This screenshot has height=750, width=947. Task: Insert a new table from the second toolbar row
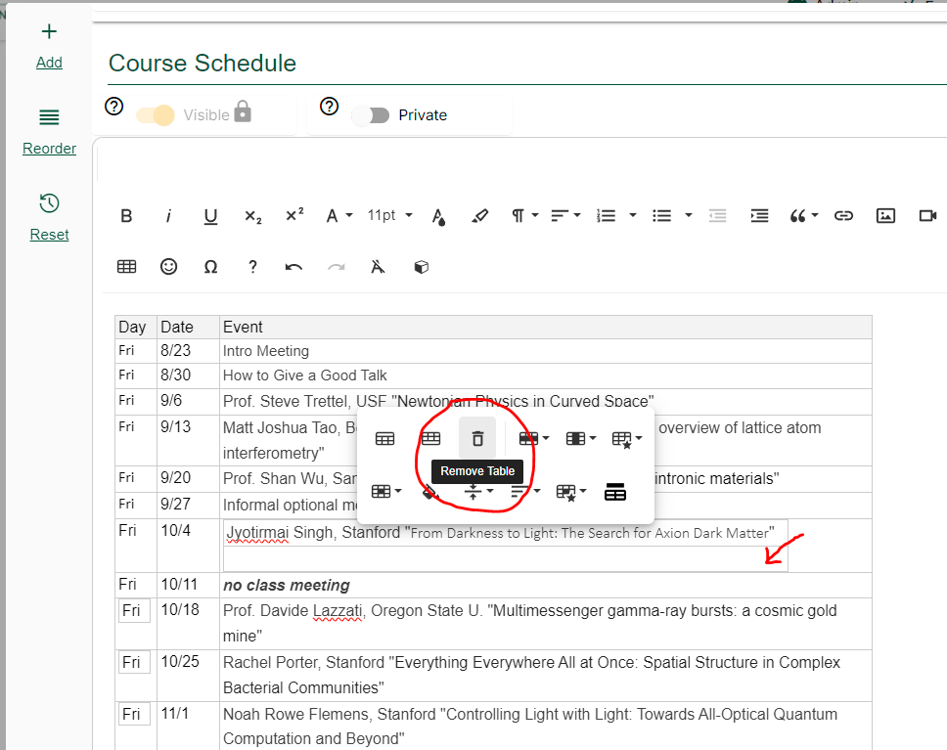[126, 266]
